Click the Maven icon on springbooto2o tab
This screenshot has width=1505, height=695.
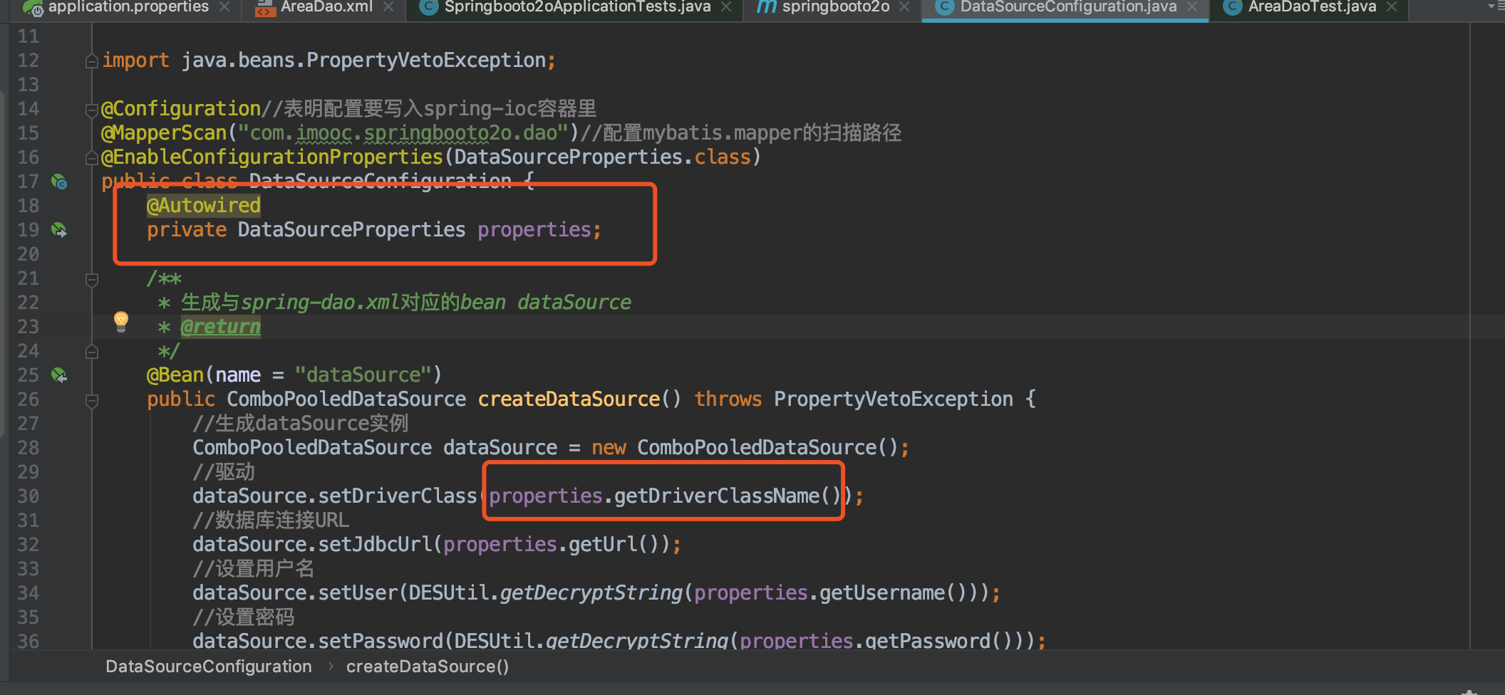click(766, 7)
